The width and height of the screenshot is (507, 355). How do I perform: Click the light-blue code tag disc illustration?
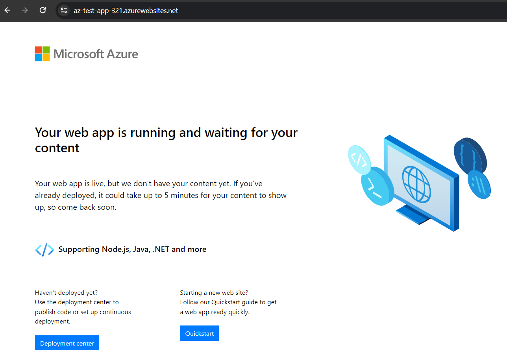pyautogui.click(x=359, y=160)
